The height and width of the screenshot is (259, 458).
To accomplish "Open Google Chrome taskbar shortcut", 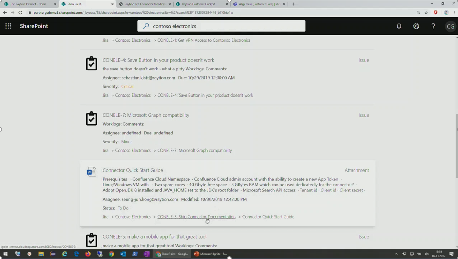I will (x=111, y=254).
